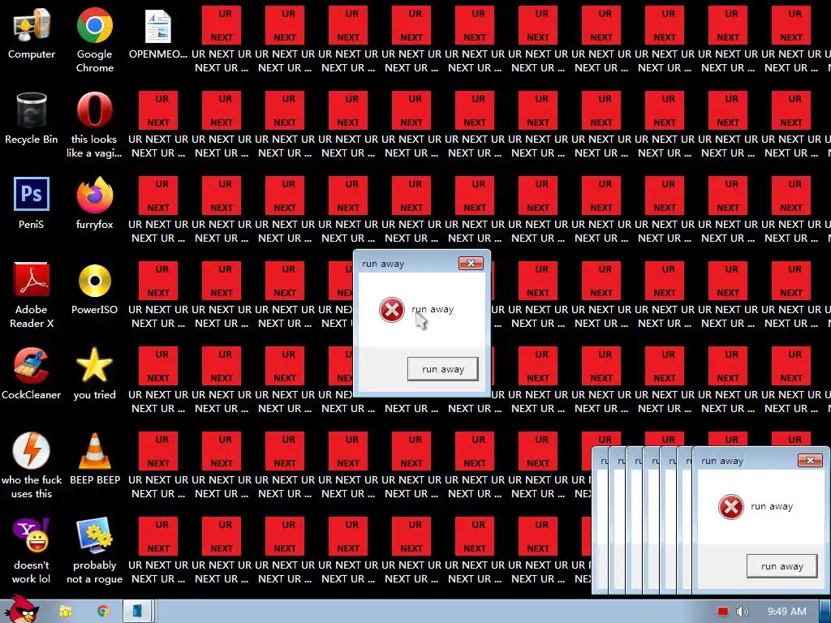
Task: Open the Angry Birds Start button
Action: click(x=21, y=610)
